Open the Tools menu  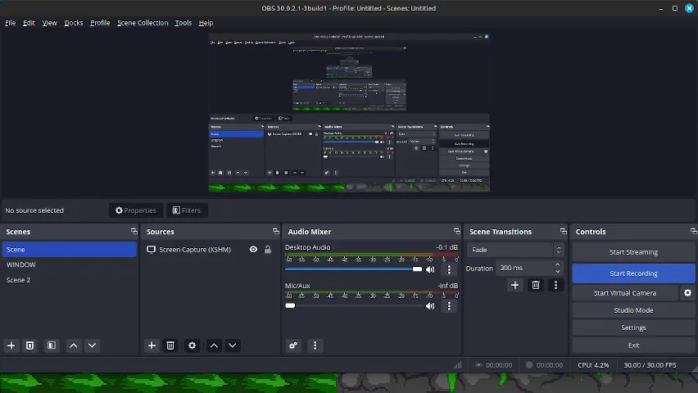[x=183, y=23]
